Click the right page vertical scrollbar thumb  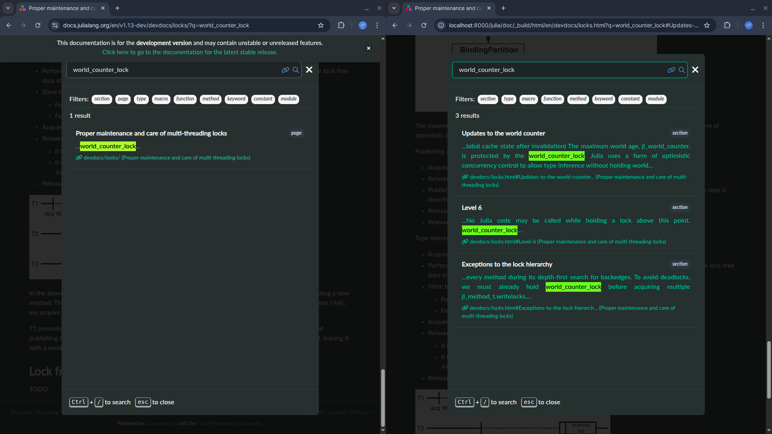[769, 370]
